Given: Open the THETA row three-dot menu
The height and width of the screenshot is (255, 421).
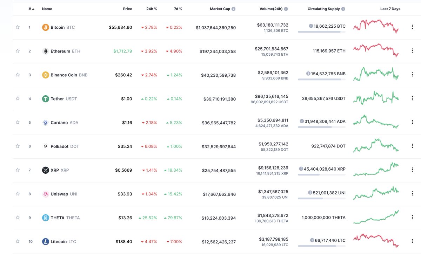Looking at the screenshot, I should [x=412, y=218].
